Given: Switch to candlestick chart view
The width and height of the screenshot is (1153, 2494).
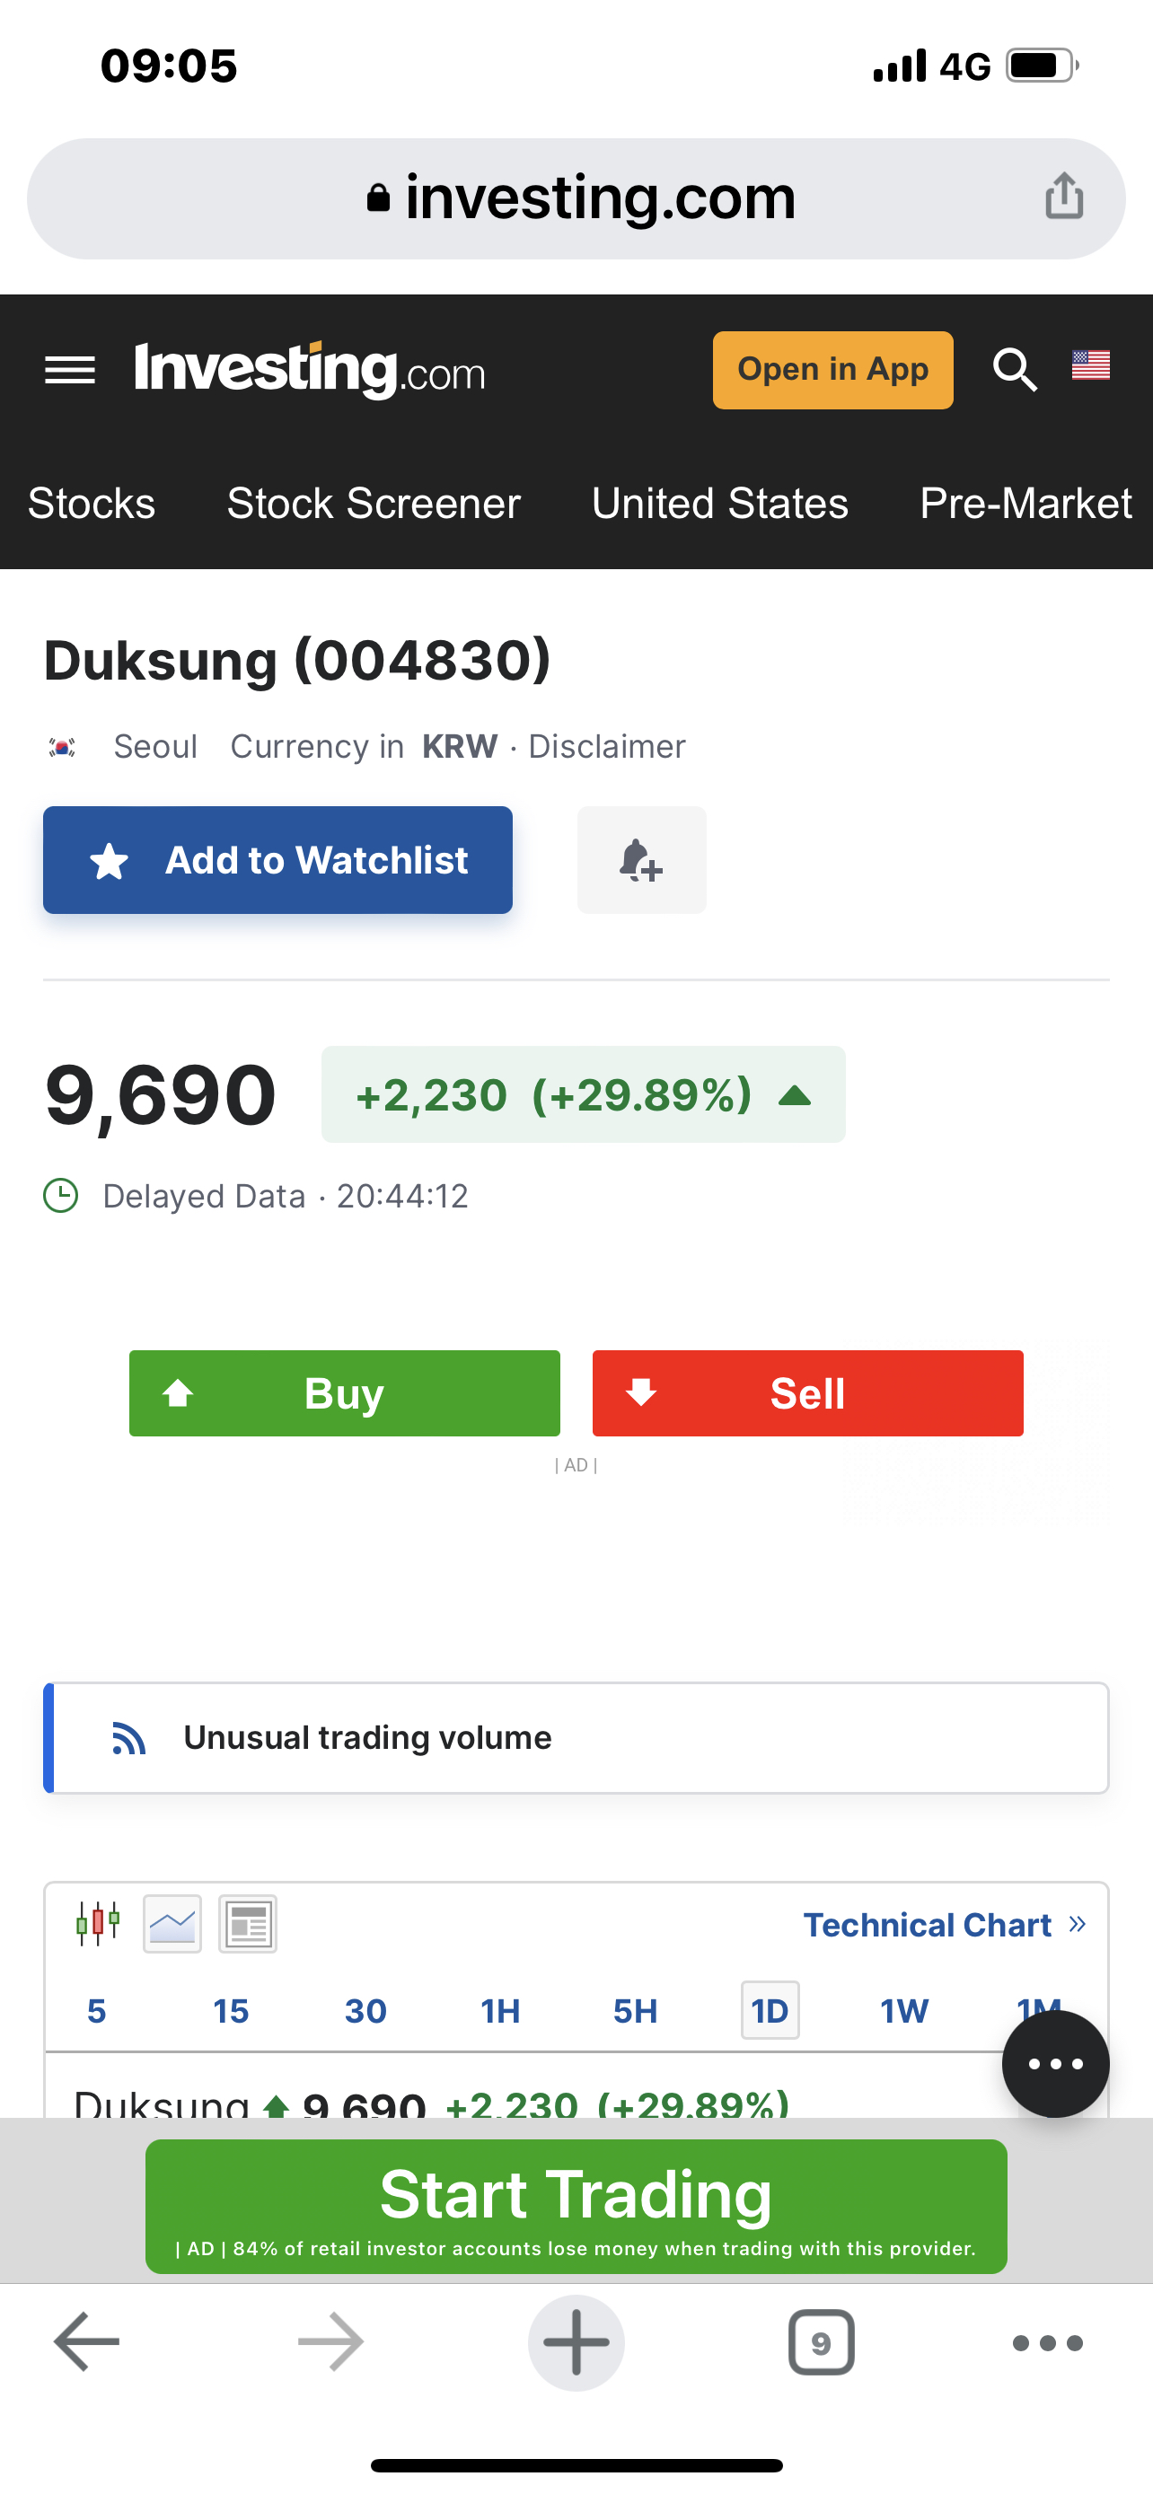Looking at the screenshot, I should coord(98,1923).
